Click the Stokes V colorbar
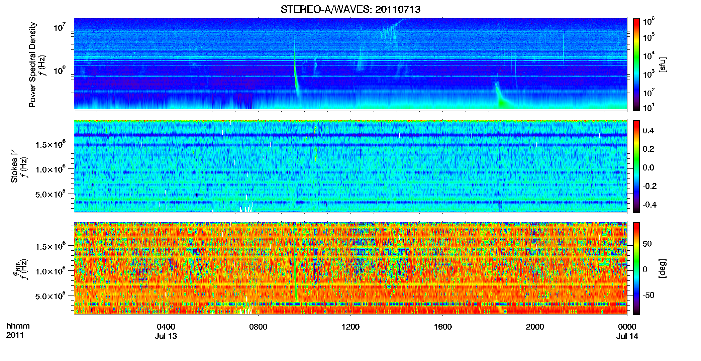This screenshot has height=361, width=701. tap(636, 166)
